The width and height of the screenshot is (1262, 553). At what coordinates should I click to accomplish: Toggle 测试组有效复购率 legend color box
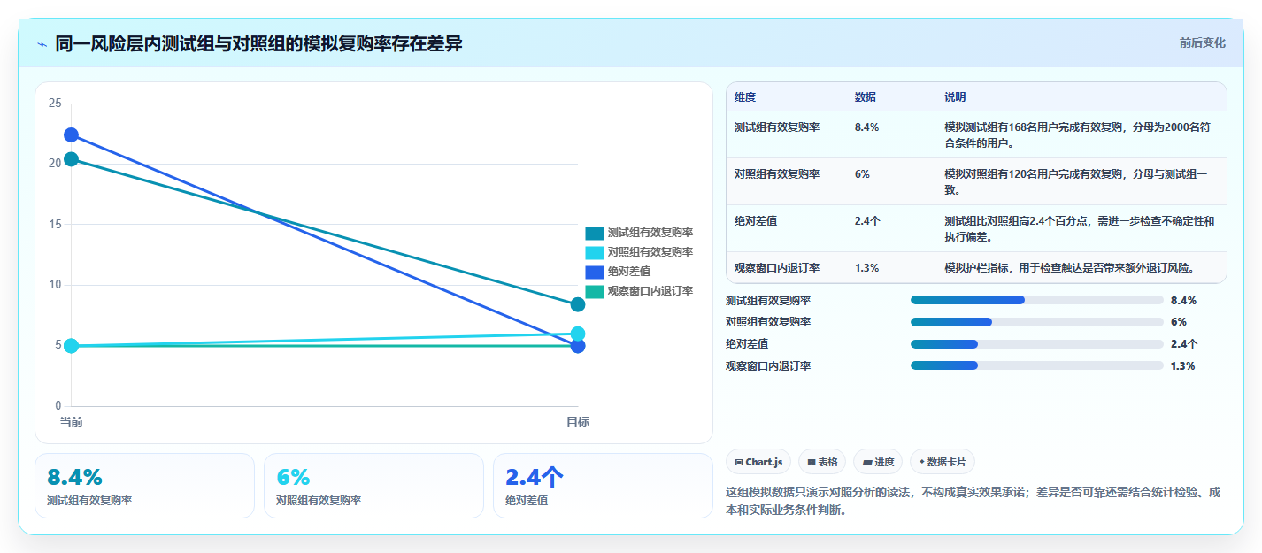[595, 233]
